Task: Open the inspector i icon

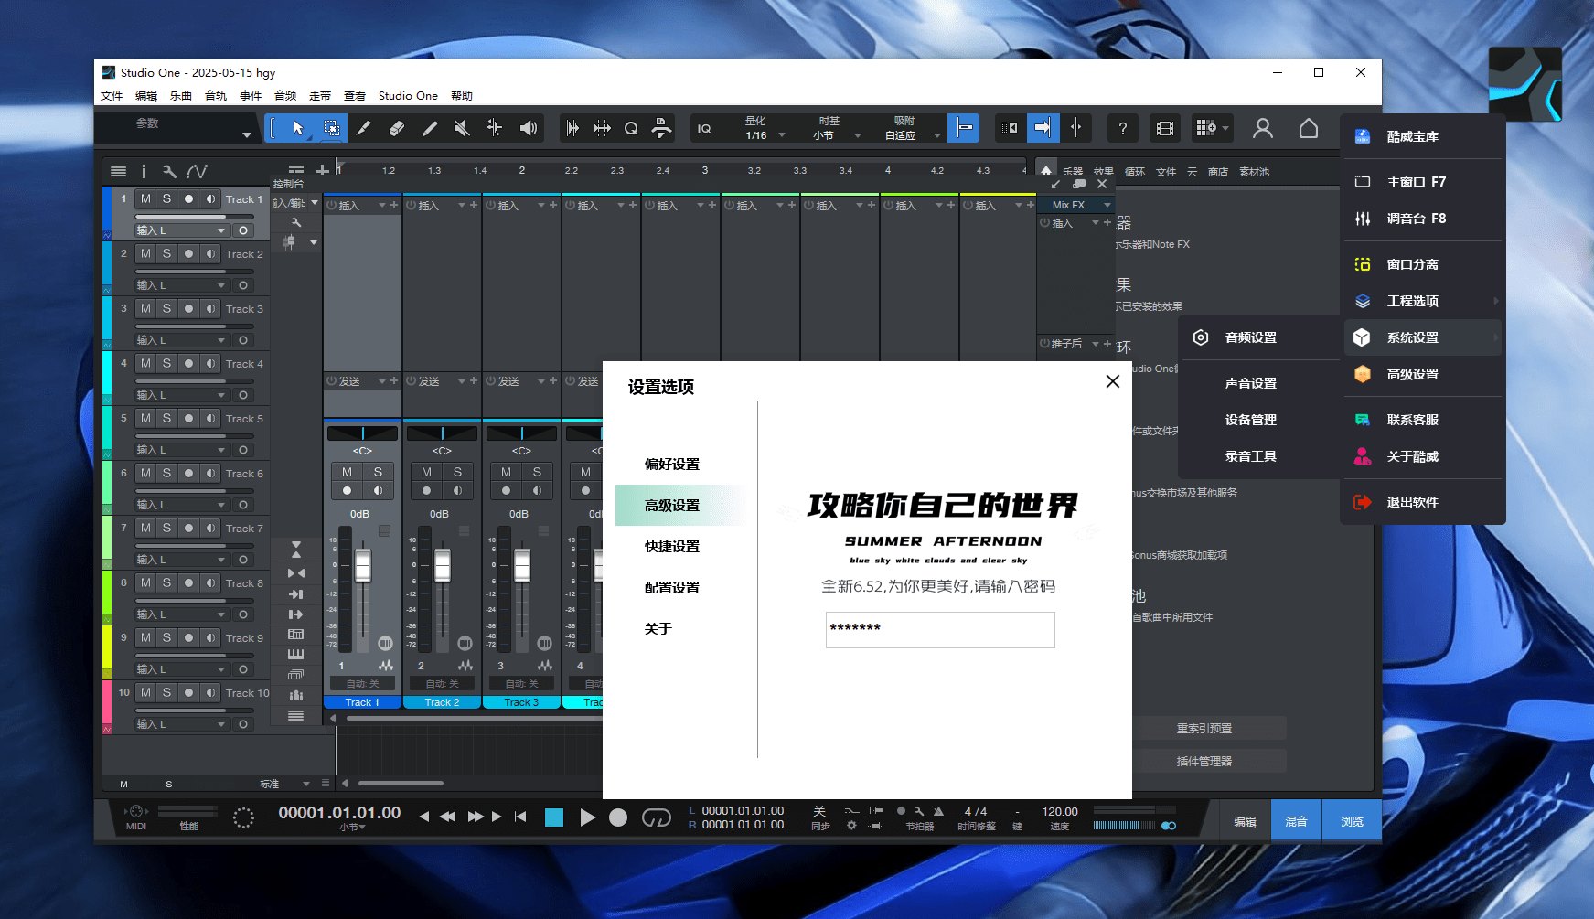Action: [x=144, y=171]
